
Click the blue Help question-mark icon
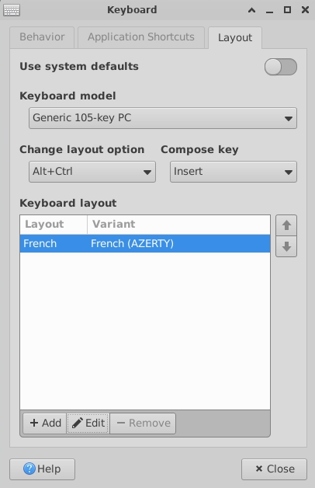[29, 469]
